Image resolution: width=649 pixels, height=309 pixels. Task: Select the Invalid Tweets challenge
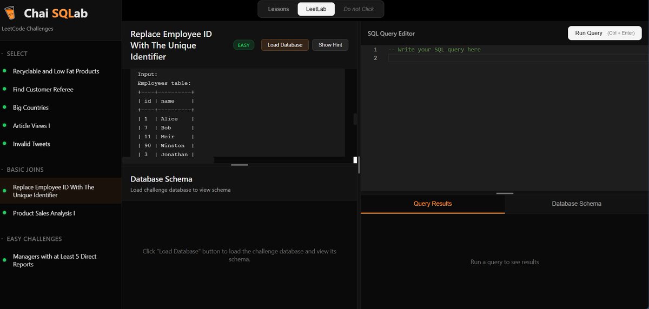[31, 144]
